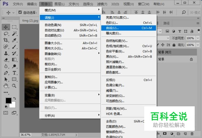Select the 背景 拷贝 layer
Viewport: 202px width, 138px height.
pyautogui.click(x=177, y=52)
